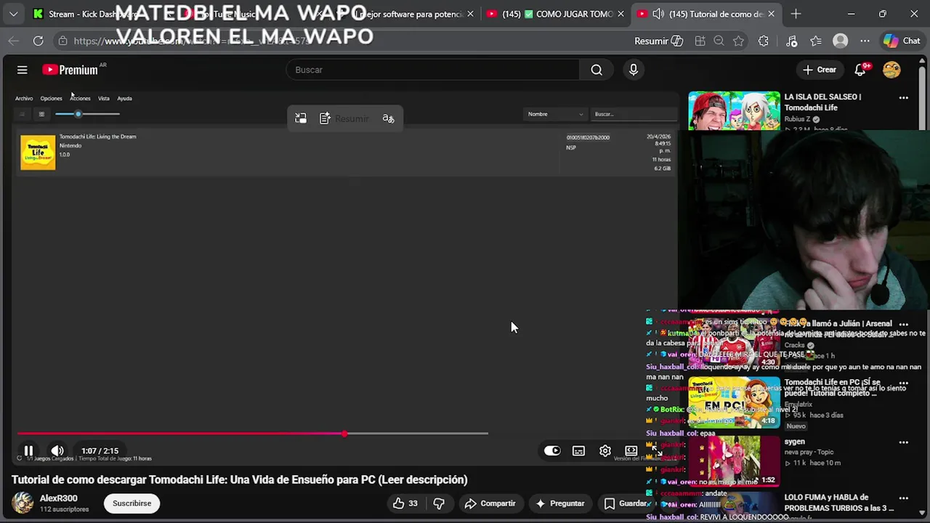Open the browser profile icon
This screenshot has height=523, width=930.
(841, 41)
